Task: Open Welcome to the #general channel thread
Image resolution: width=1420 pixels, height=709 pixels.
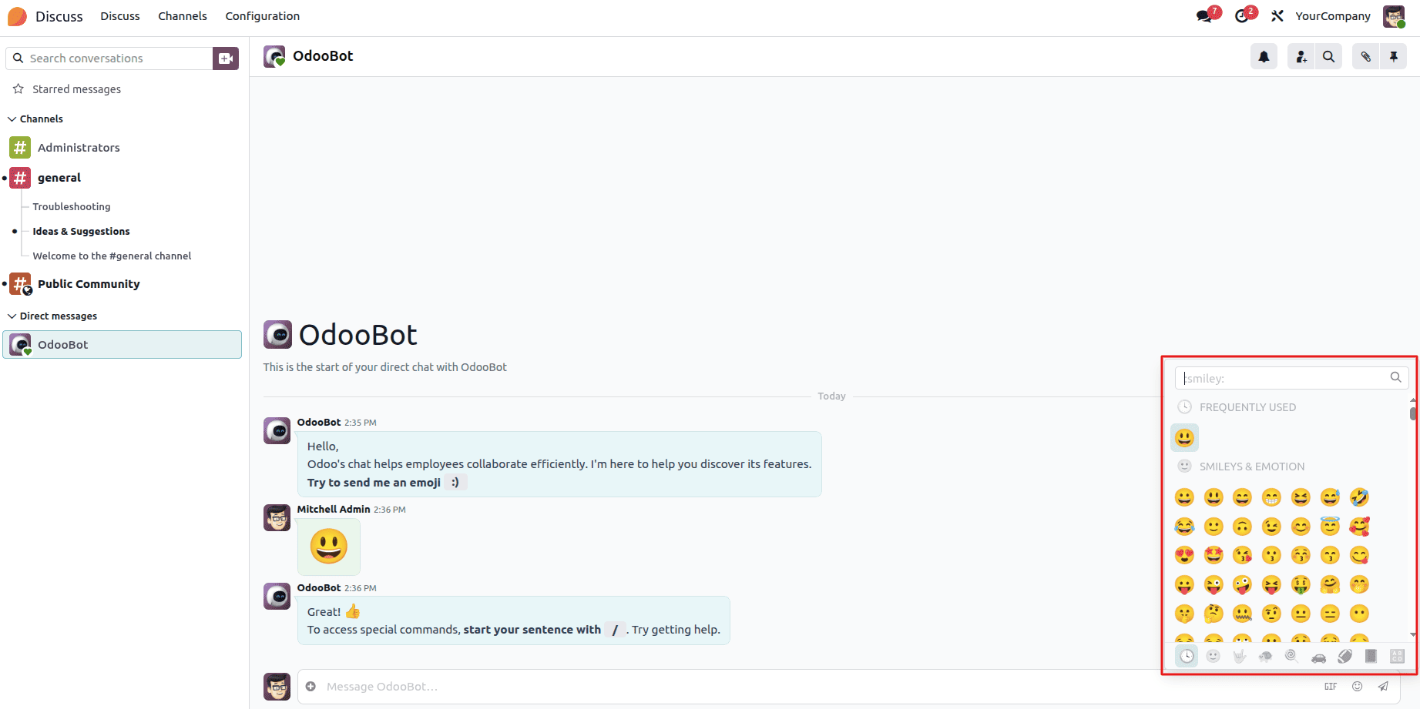Action: coord(112,256)
